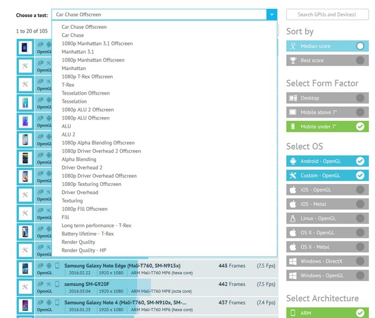Select the ALU 2 test entry
Image resolution: width=375 pixels, height=318 pixels.
[68, 135]
